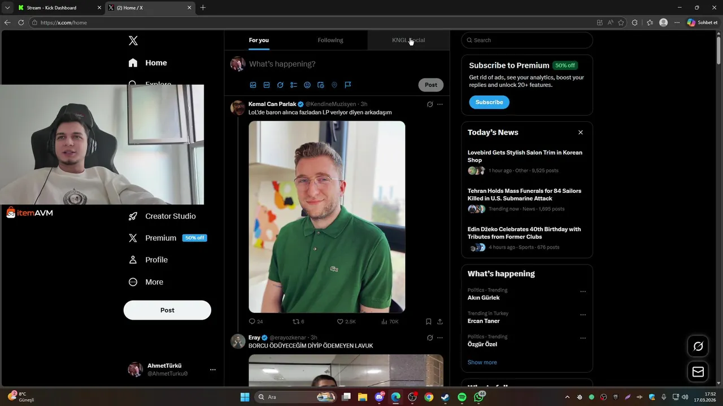The height and width of the screenshot is (406, 723).
Task: Click the X Search field
Action: (527, 40)
